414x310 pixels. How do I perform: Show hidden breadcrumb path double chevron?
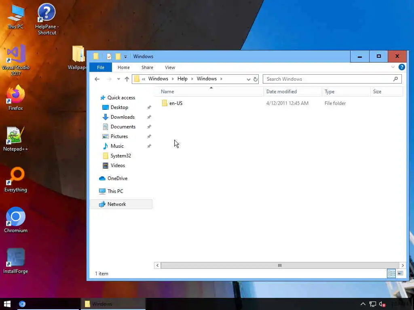(144, 79)
